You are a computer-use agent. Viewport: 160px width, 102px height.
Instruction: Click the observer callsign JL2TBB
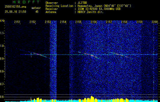tap(82, 3)
